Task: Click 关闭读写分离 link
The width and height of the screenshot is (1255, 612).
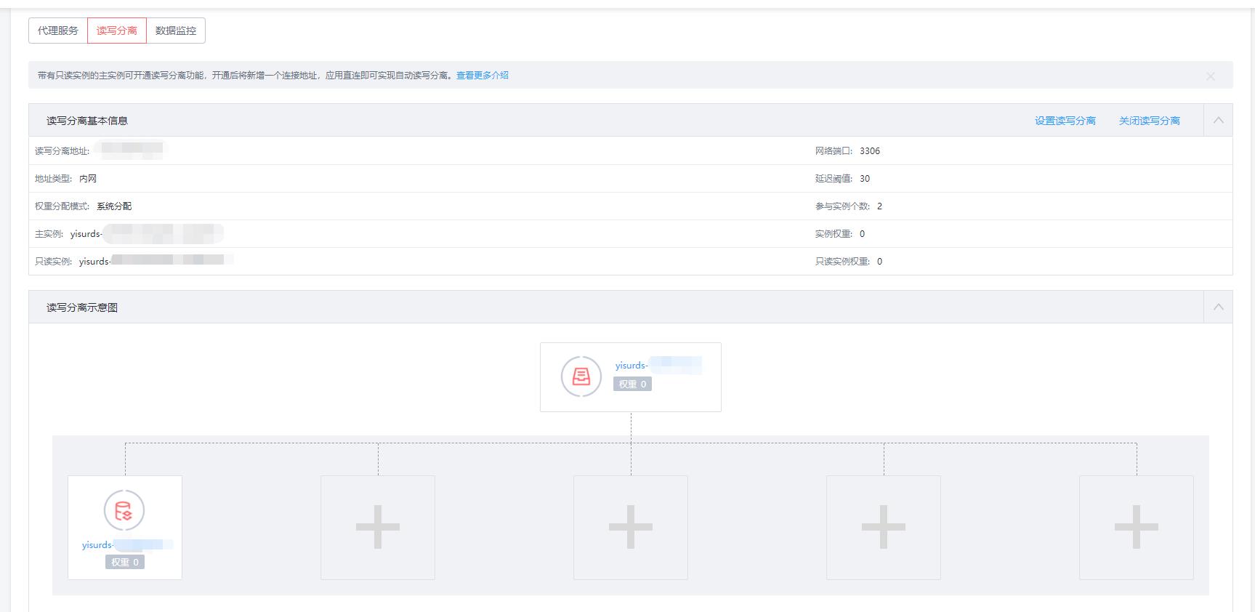Action: tap(1150, 121)
